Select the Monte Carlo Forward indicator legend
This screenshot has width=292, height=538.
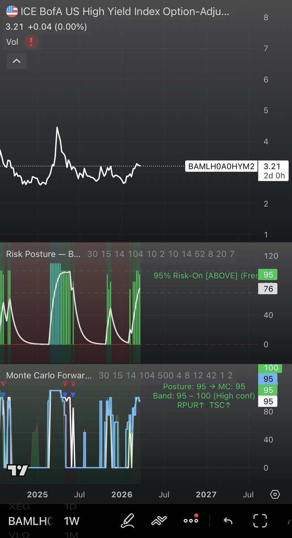pos(49,376)
